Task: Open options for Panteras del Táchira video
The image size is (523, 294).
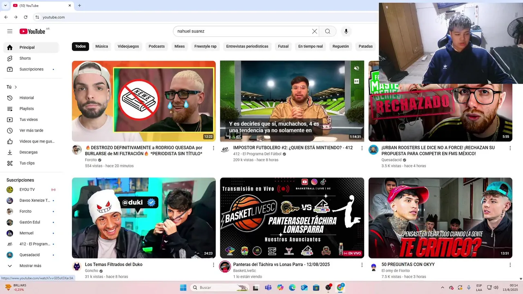Action: (362, 265)
